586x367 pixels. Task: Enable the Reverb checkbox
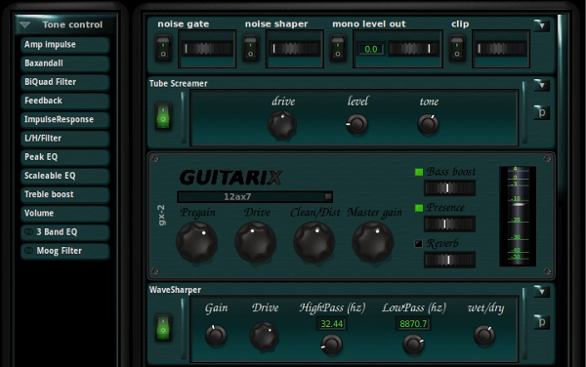(419, 244)
